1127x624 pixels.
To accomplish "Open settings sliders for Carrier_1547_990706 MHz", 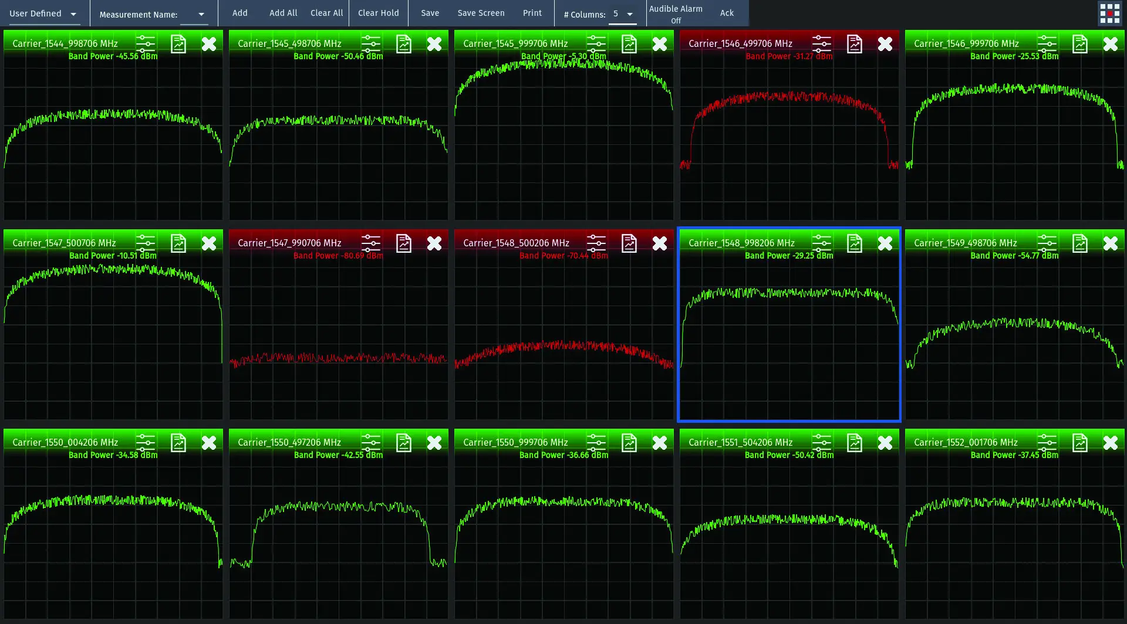I will coord(371,243).
